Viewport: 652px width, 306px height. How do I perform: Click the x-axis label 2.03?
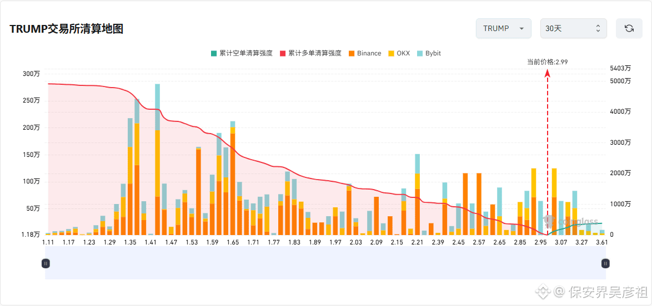pos(356,242)
